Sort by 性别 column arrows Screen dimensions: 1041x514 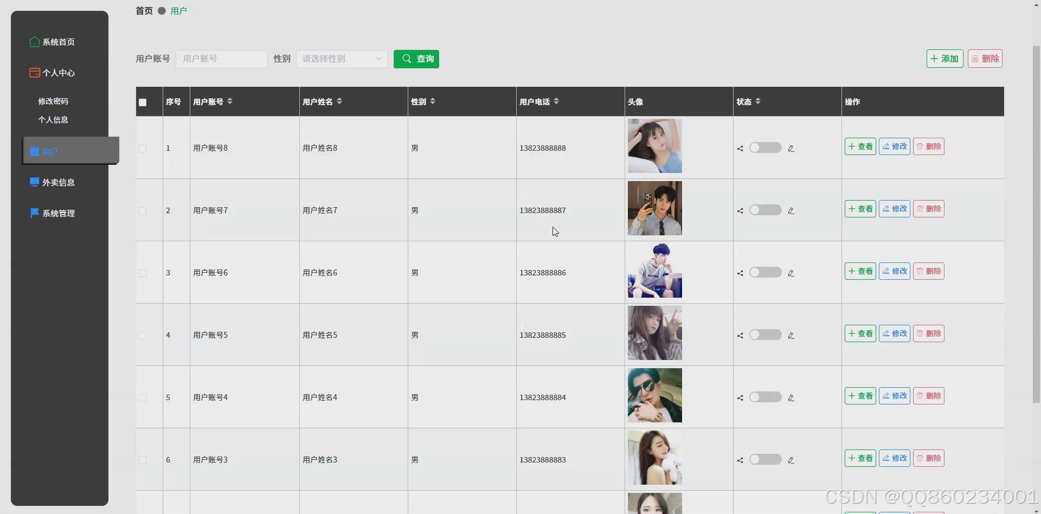(x=433, y=101)
